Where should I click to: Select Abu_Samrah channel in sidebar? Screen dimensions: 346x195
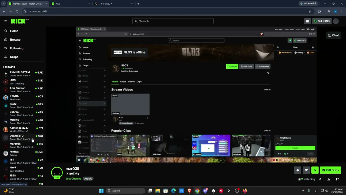pyautogui.click(x=23, y=90)
